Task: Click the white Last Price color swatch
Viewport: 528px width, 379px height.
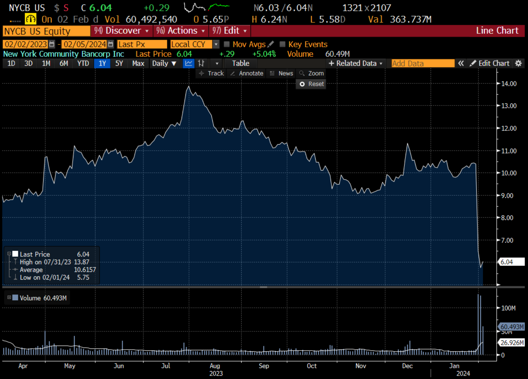Action: 15,254
